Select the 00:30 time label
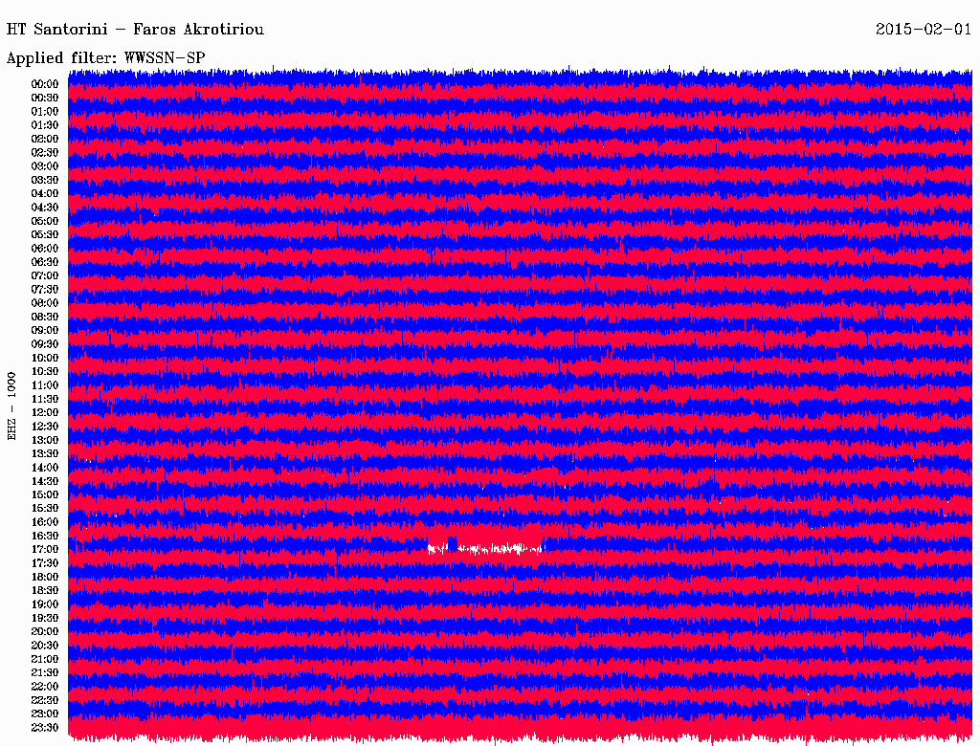The image size is (980, 746). coord(45,98)
